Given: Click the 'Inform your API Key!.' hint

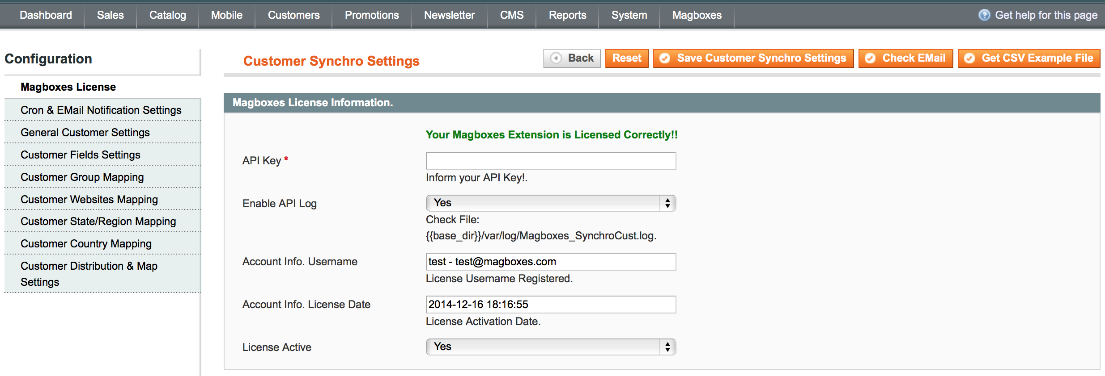Looking at the screenshot, I should [476, 178].
